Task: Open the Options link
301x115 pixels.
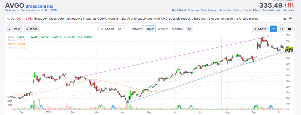Action: [238, 11]
